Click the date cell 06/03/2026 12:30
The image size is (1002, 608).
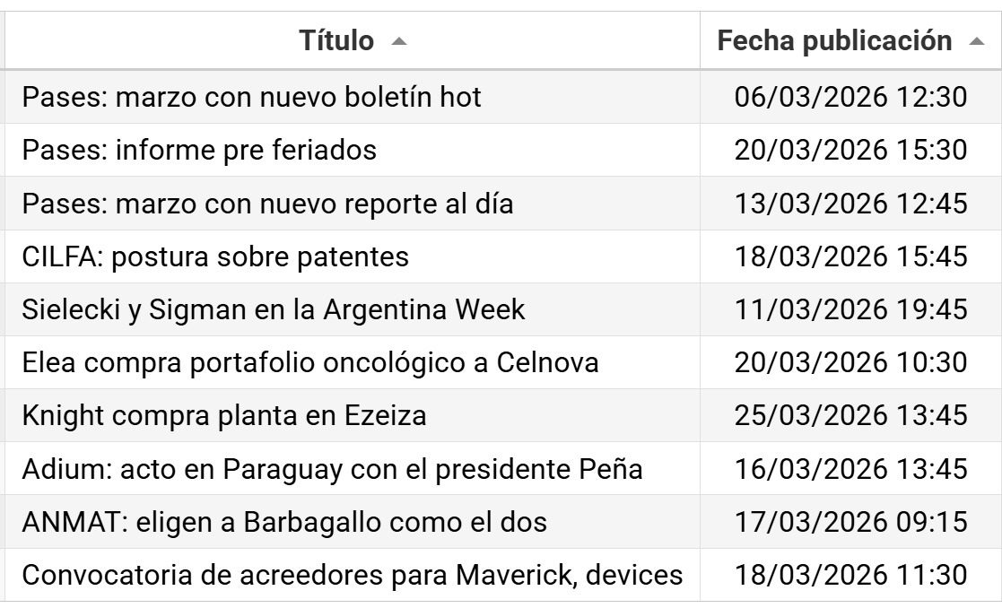[x=850, y=97]
